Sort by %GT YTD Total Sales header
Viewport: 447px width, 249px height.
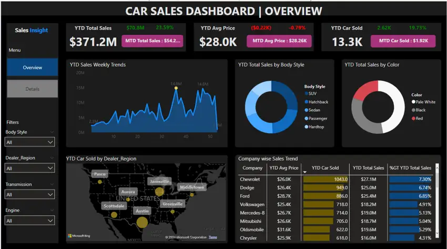(x=411, y=168)
